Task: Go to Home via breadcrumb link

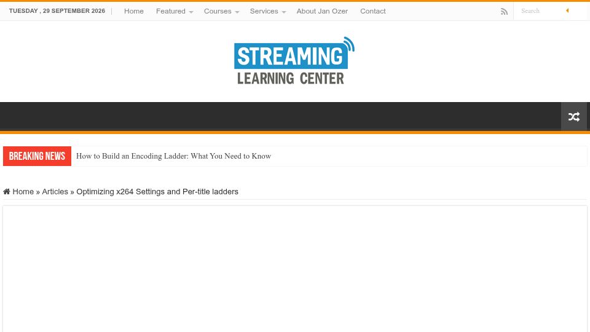Action: (x=23, y=192)
